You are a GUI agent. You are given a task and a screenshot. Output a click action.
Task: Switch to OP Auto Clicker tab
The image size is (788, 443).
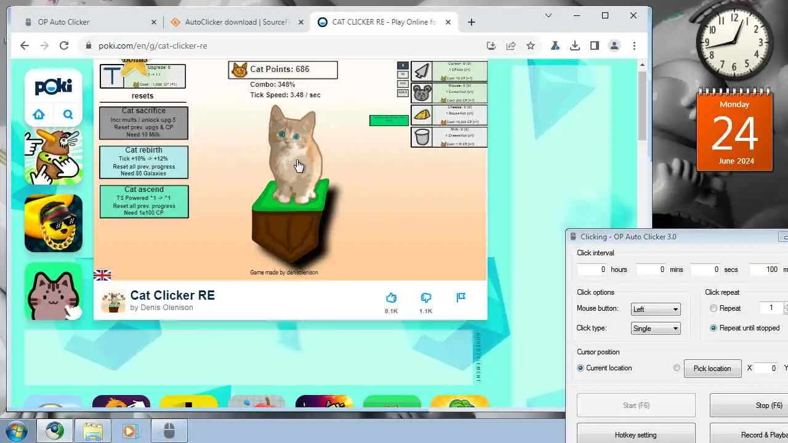[90, 22]
